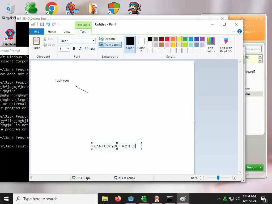Click Search button in the background window
Image resolution: width=272 pixels, height=204 pixels.
pyautogui.click(x=252, y=167)
